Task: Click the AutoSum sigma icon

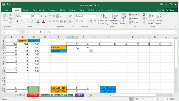Action: coord(144,15)
